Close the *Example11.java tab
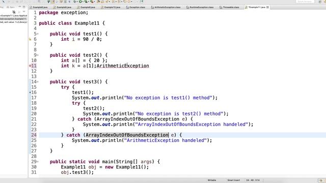Viewport: 326px width, 183px height. coord(267,7)
